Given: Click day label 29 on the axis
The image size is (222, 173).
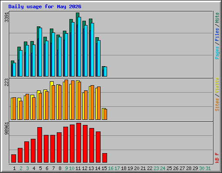Looking at the screenshot, I should pos(195,168).
